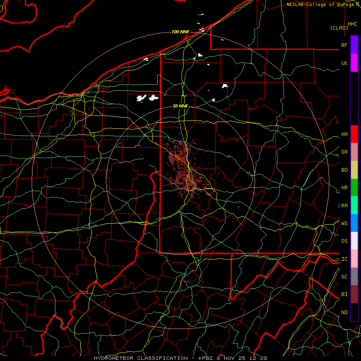Click the 'NEXLAB-College of DuPage' header text
This screenshot has width=361, height=361.
(320, 4)
